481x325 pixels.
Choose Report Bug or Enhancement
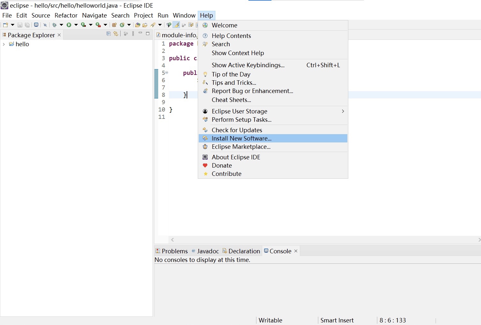[273, 91]
